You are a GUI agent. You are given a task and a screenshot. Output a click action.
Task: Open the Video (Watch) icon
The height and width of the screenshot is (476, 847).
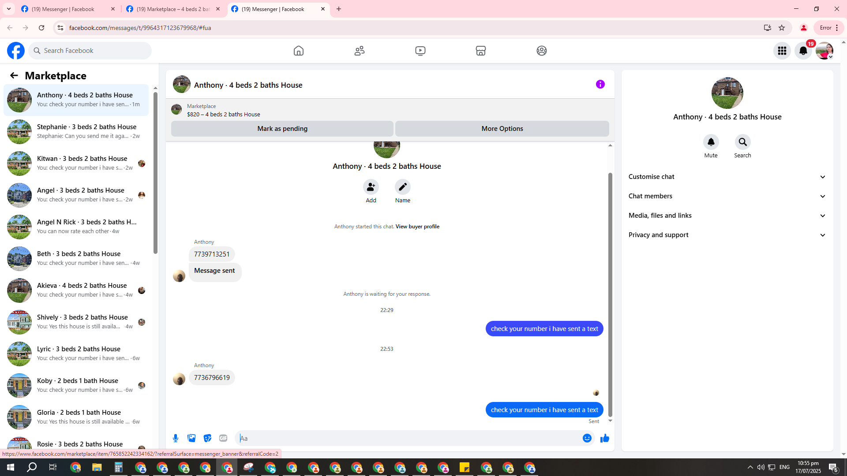[x=420, y=51]
